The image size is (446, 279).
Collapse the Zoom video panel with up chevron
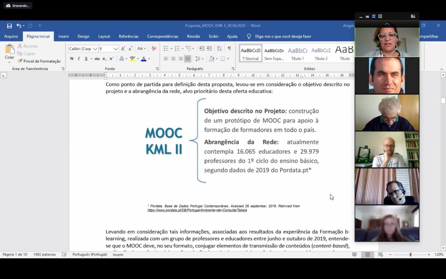[x=387, y=24]
